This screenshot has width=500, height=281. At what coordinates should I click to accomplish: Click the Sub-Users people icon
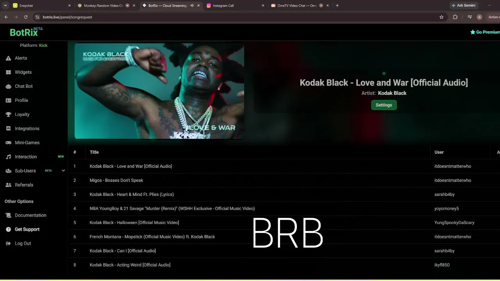pyautogui.click(x=8, y=171)
